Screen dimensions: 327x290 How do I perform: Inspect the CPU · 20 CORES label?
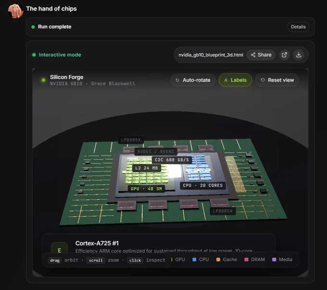pos(203,185)
